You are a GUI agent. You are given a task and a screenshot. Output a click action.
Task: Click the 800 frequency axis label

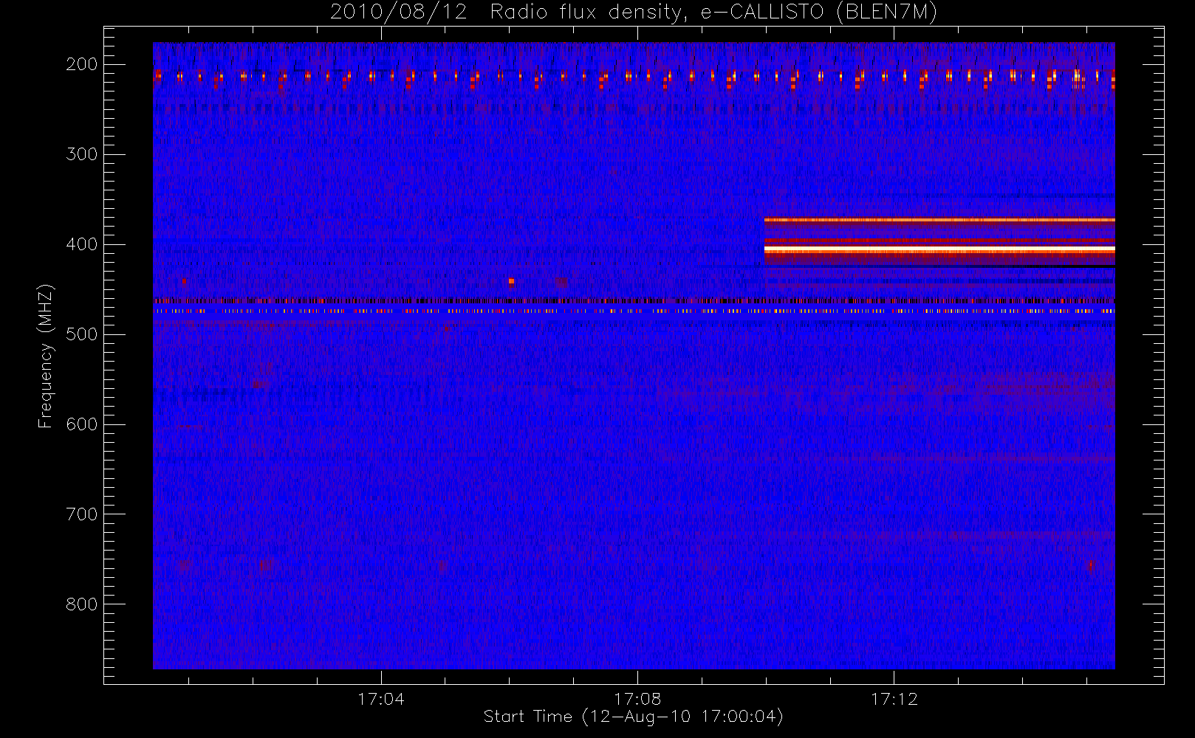82,604
